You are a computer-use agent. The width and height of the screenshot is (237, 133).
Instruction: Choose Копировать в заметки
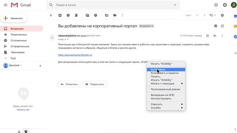pyautogui.click(x=166, y=73)
